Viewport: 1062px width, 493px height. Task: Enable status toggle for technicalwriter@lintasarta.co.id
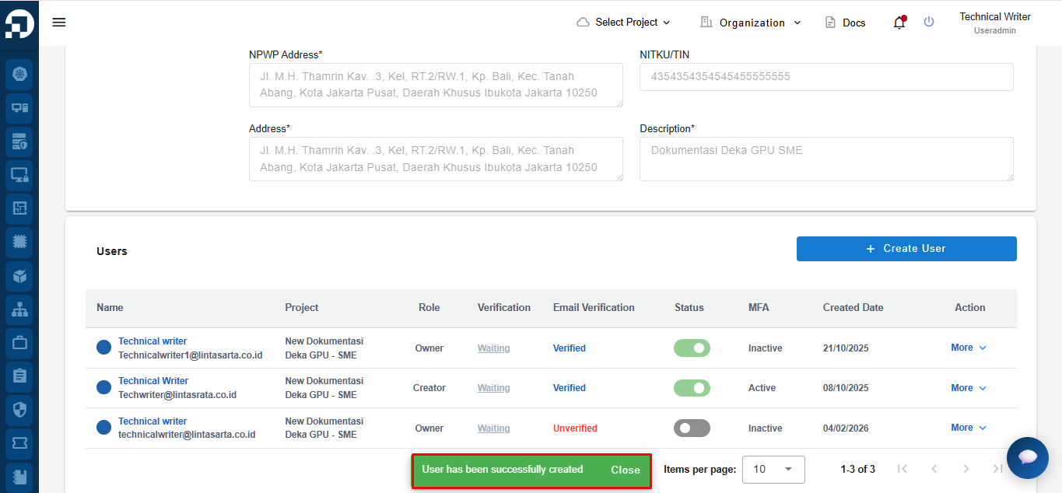point(692,428)
